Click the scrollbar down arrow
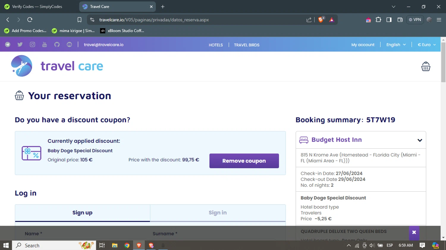The height and width of the screenshot is (250, 446). (443, 238)
